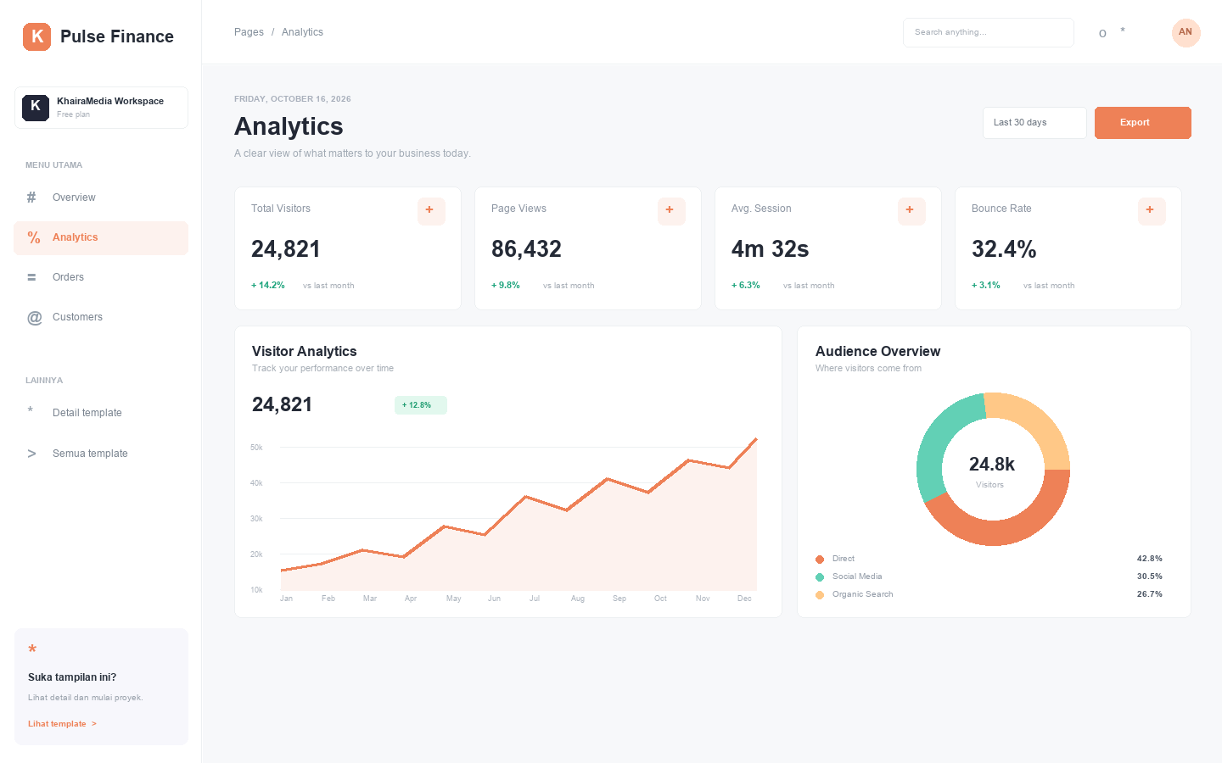Focus the Search anything input field
This screenshot has width=1222, height=763.
point(989,32)
